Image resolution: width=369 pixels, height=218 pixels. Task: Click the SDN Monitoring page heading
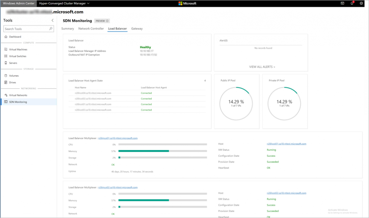77,21
